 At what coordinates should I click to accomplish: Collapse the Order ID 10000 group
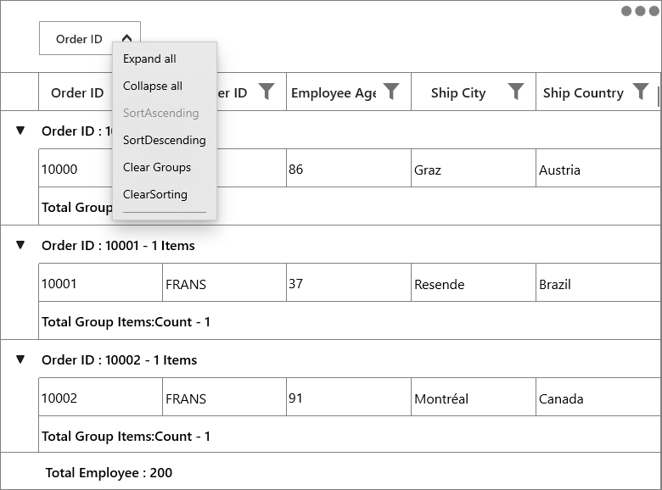(x=20, y=131)
